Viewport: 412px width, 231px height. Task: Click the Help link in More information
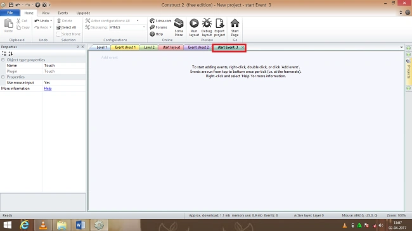tap(48, 89)
